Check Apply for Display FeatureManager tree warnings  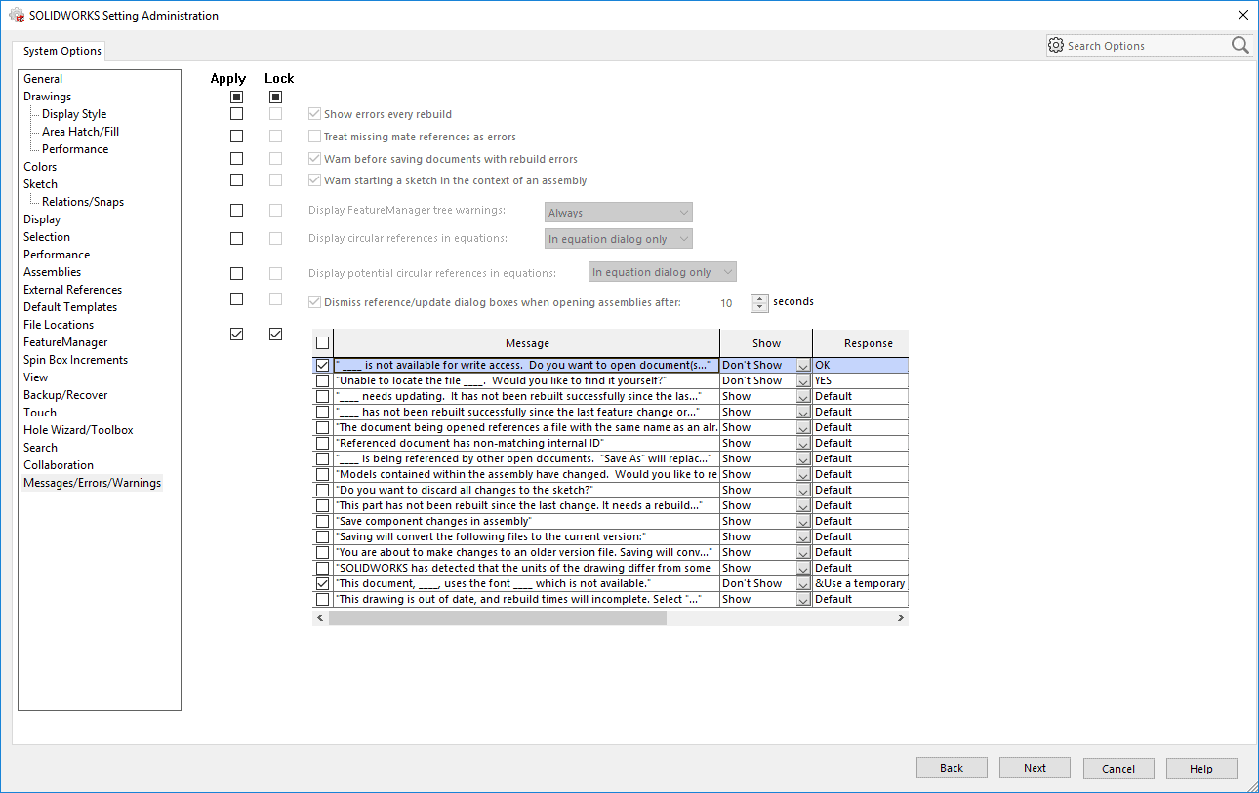[x=236, y=211]
